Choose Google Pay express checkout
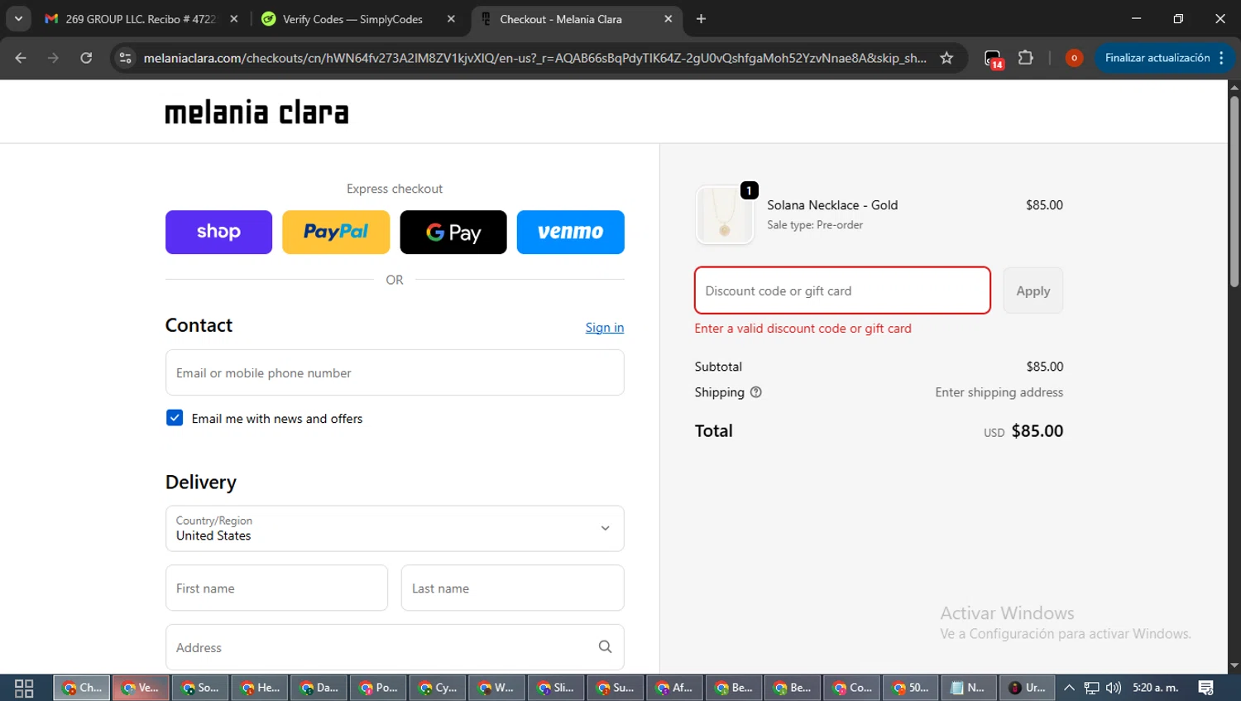 click(x=453, y=232)
